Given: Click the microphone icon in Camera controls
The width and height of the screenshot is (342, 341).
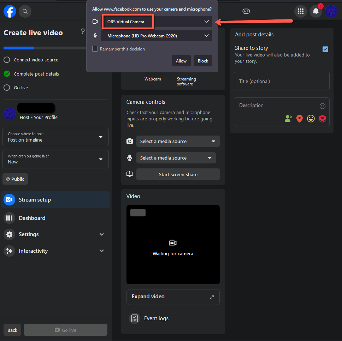Looking at the screenshot, I should (x=130, y=158).
